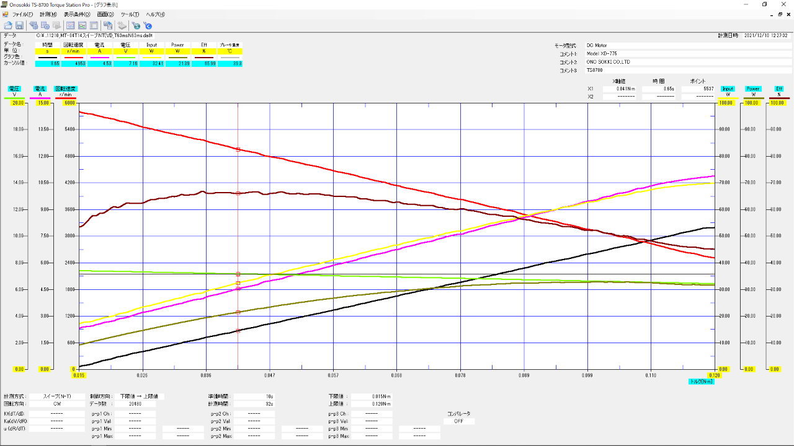Screen dimensions: 794x446
Task: Click the コンパレータ OFF indicator
Action: tap(459, 421)
